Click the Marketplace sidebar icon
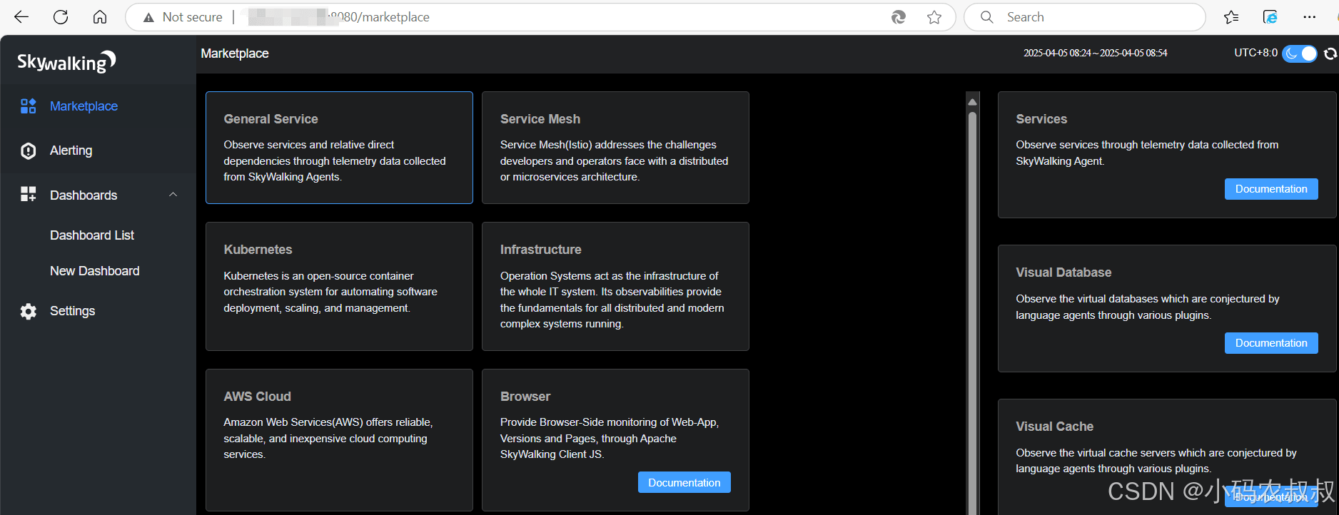1339x515 pixels. click(x=28, y=106)
